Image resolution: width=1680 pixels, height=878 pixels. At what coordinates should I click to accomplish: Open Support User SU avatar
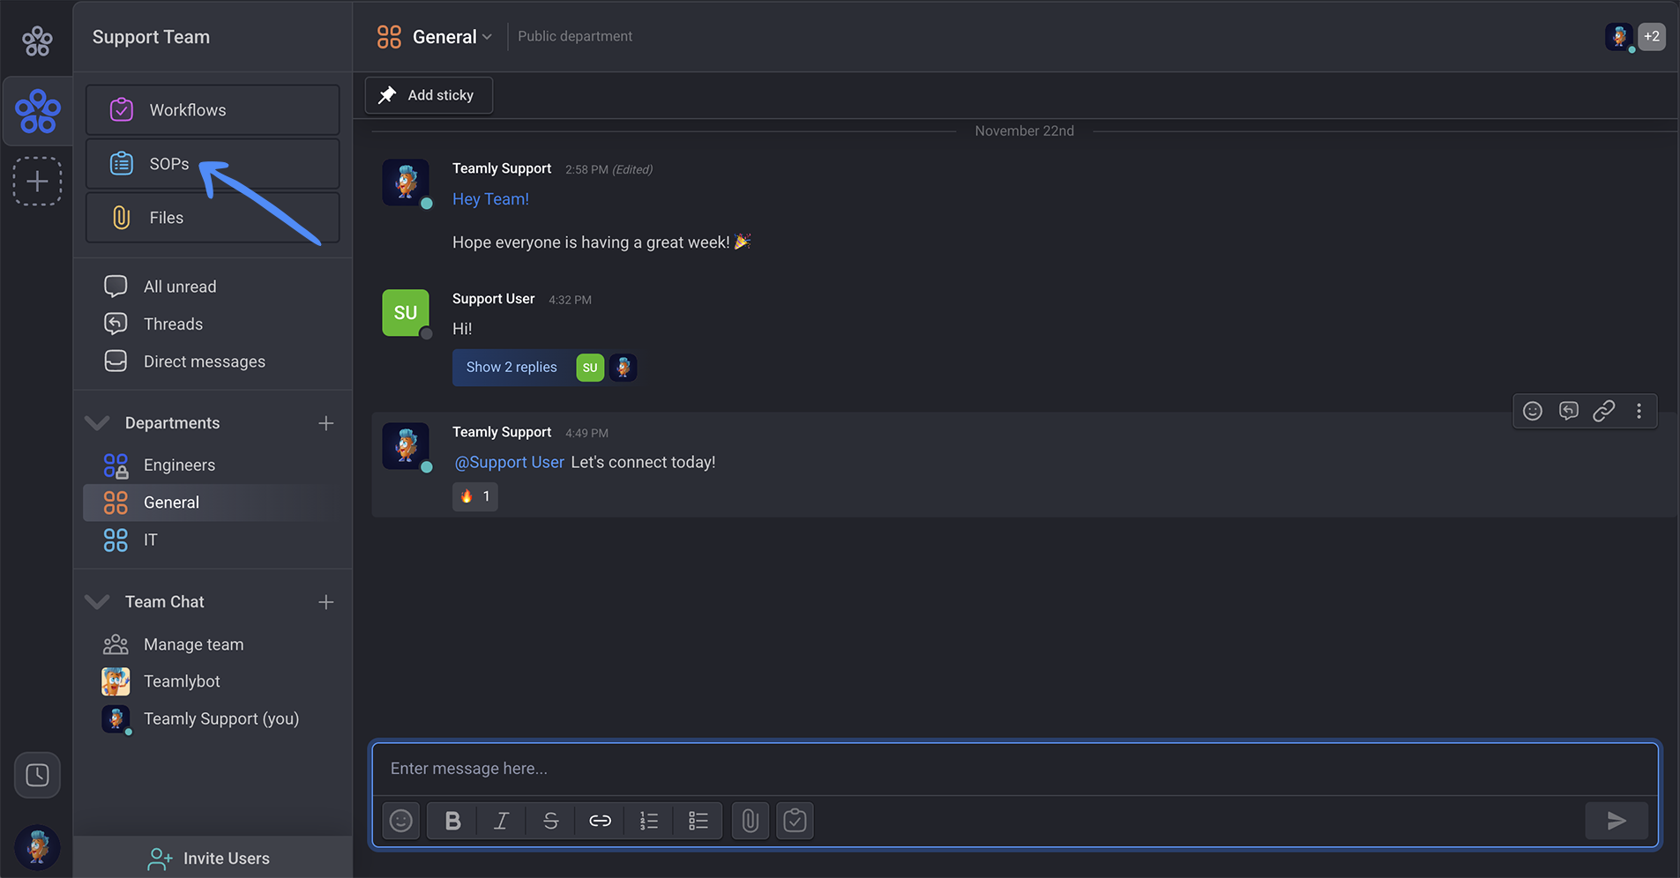point(406,313)
